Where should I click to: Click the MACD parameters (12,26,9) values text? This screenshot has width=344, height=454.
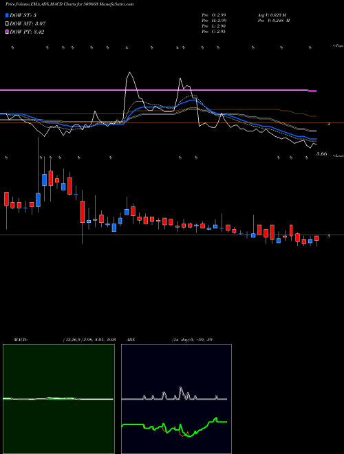point(89,340)
